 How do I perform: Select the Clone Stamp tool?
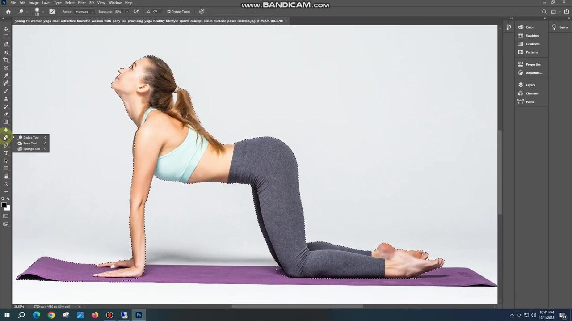(6, 99)
